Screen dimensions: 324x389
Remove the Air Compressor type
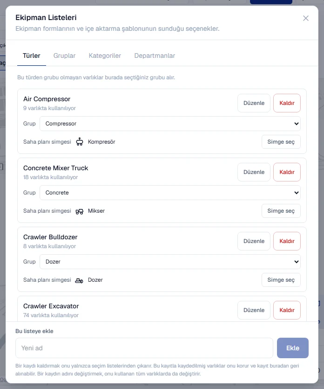tap(287, 103)
